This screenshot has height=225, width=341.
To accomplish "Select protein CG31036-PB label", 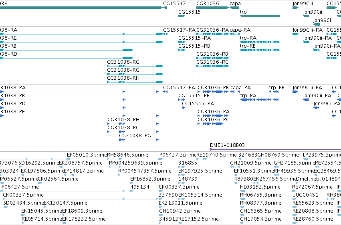I will pos(213,88).
